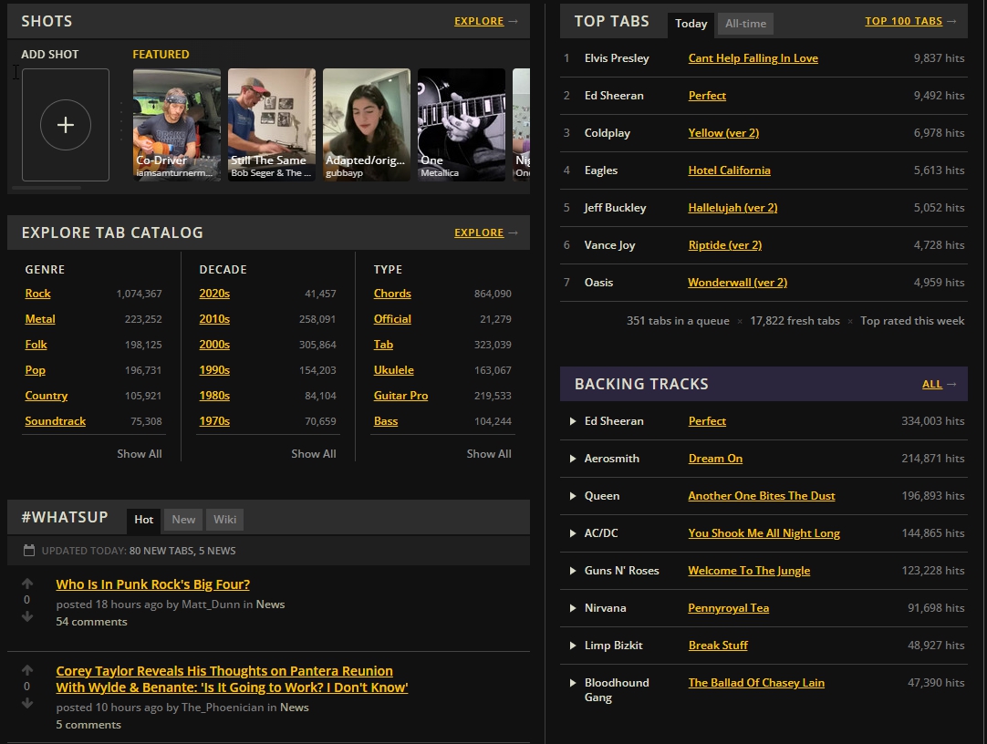Browse the Folk genre

[36, 344]
